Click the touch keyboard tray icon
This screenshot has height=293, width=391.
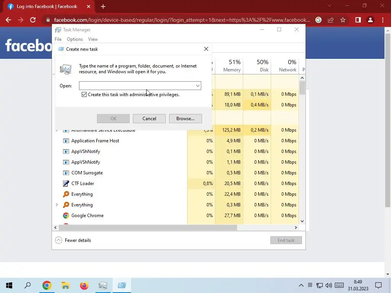[339, 285]
